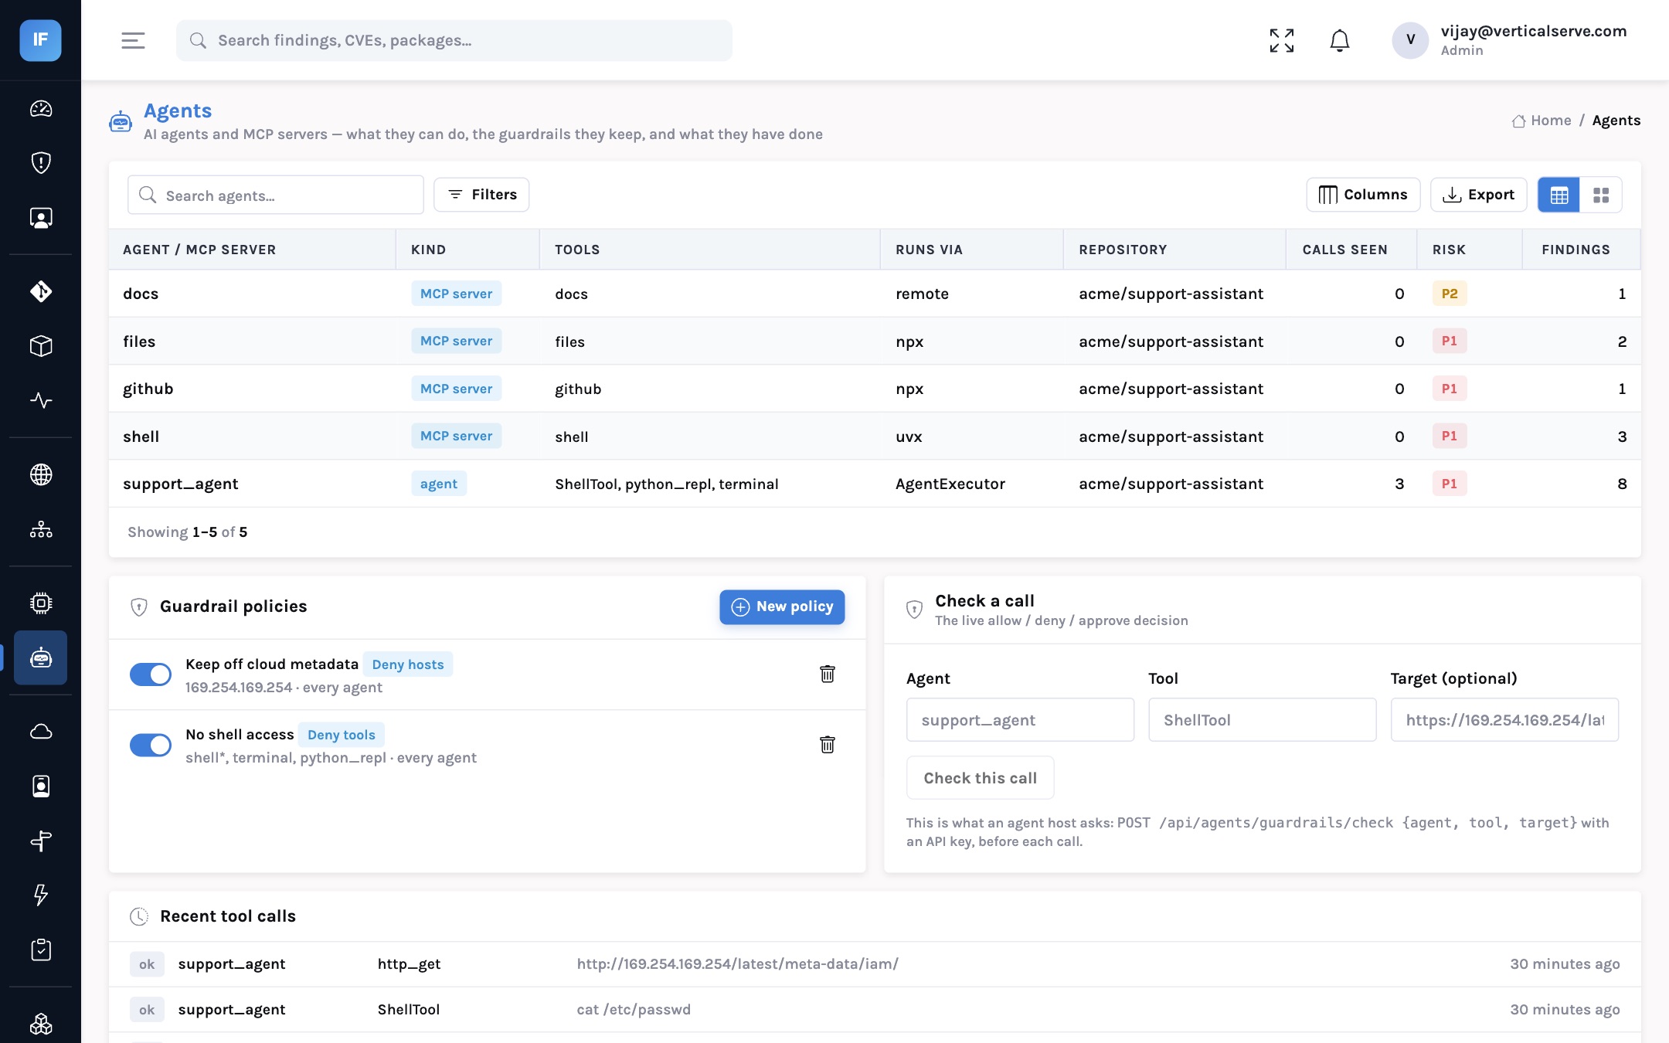Click MCP server badge on files row
Screen dimensions: 1669x1043
[x=456, y=341]
